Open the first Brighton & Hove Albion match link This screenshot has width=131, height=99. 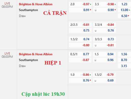(x=36, y=4)
